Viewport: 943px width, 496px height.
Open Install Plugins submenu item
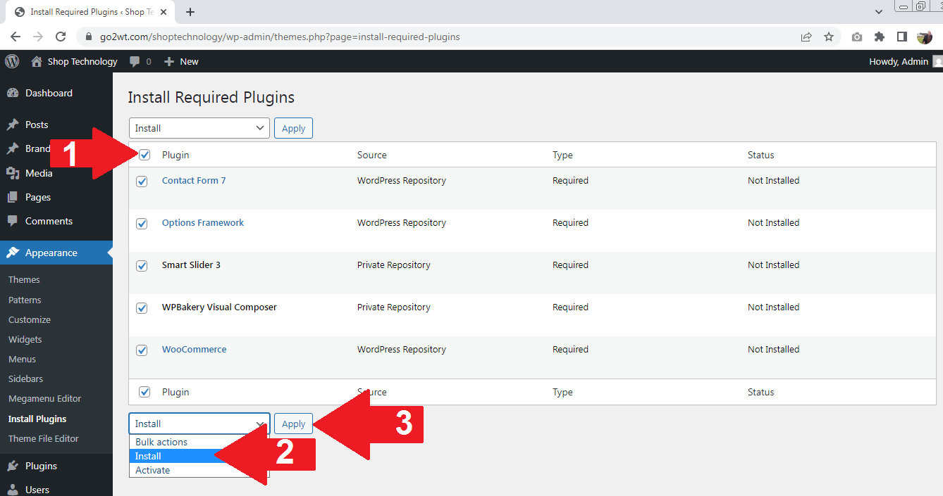point(37,419)
